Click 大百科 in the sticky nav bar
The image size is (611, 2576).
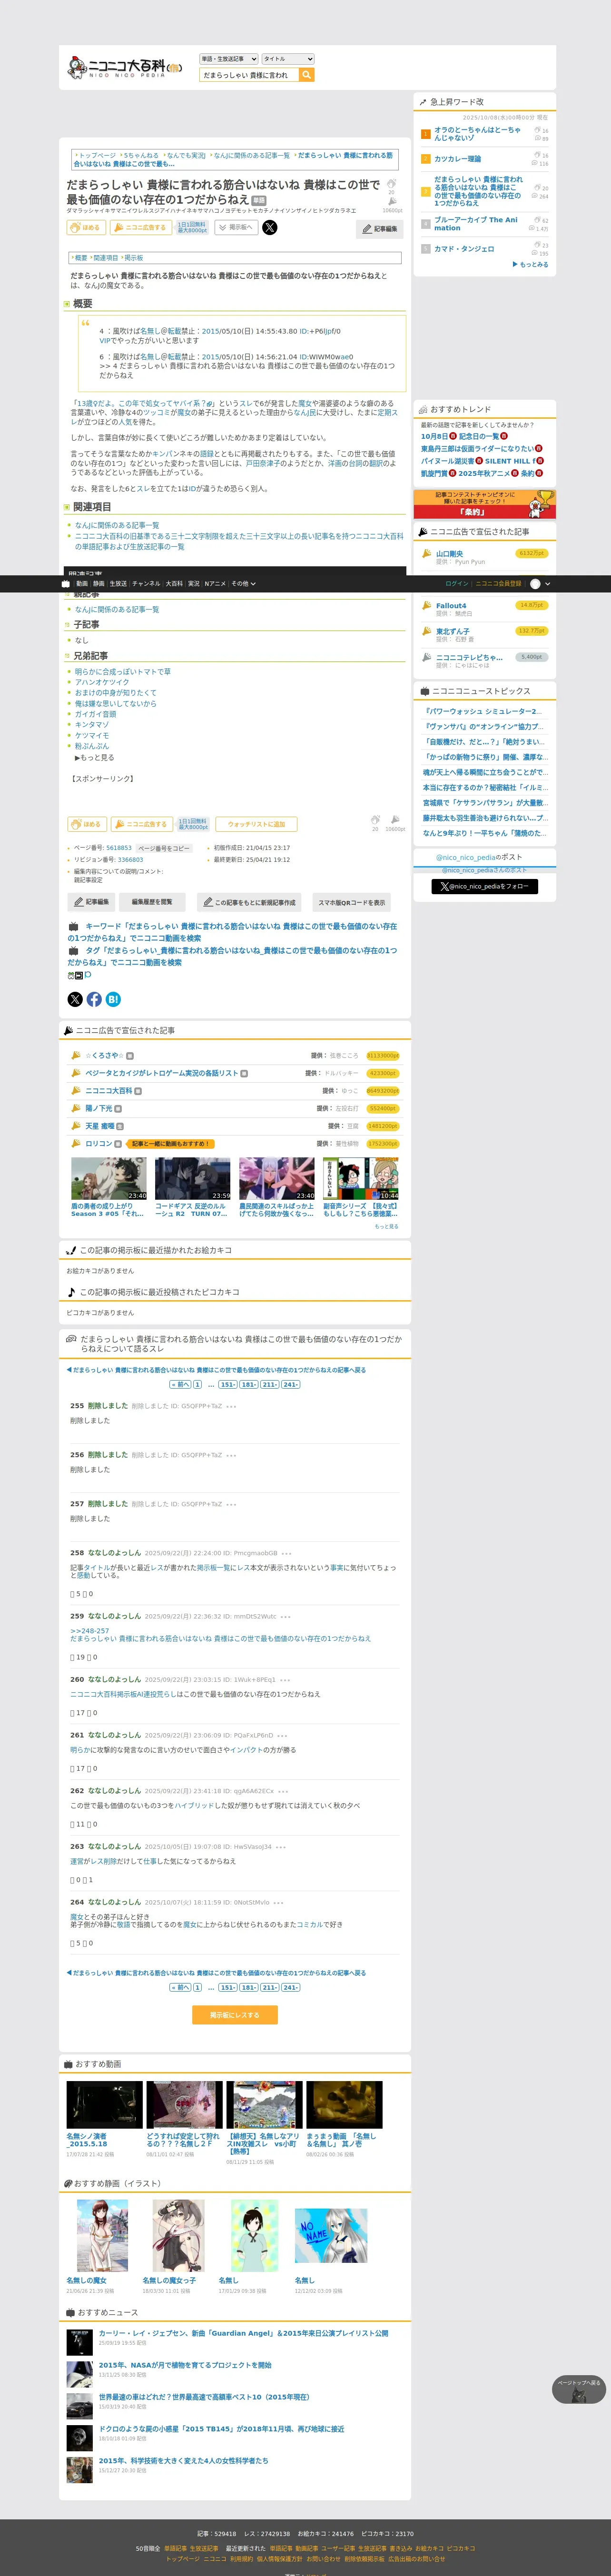[174, 583]
